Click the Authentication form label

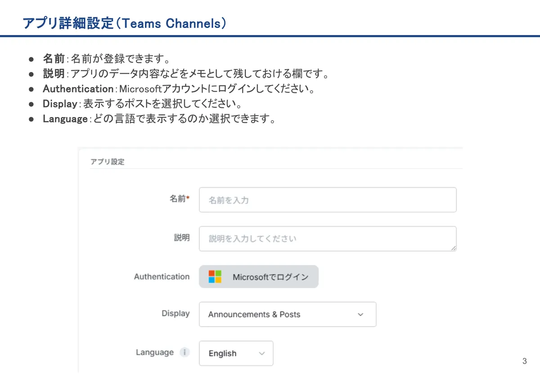[162, 277]
